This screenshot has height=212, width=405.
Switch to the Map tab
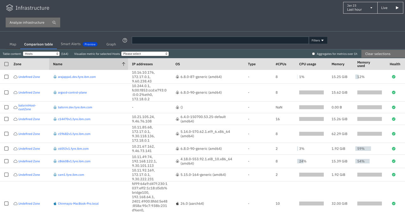tap(13, 44)
